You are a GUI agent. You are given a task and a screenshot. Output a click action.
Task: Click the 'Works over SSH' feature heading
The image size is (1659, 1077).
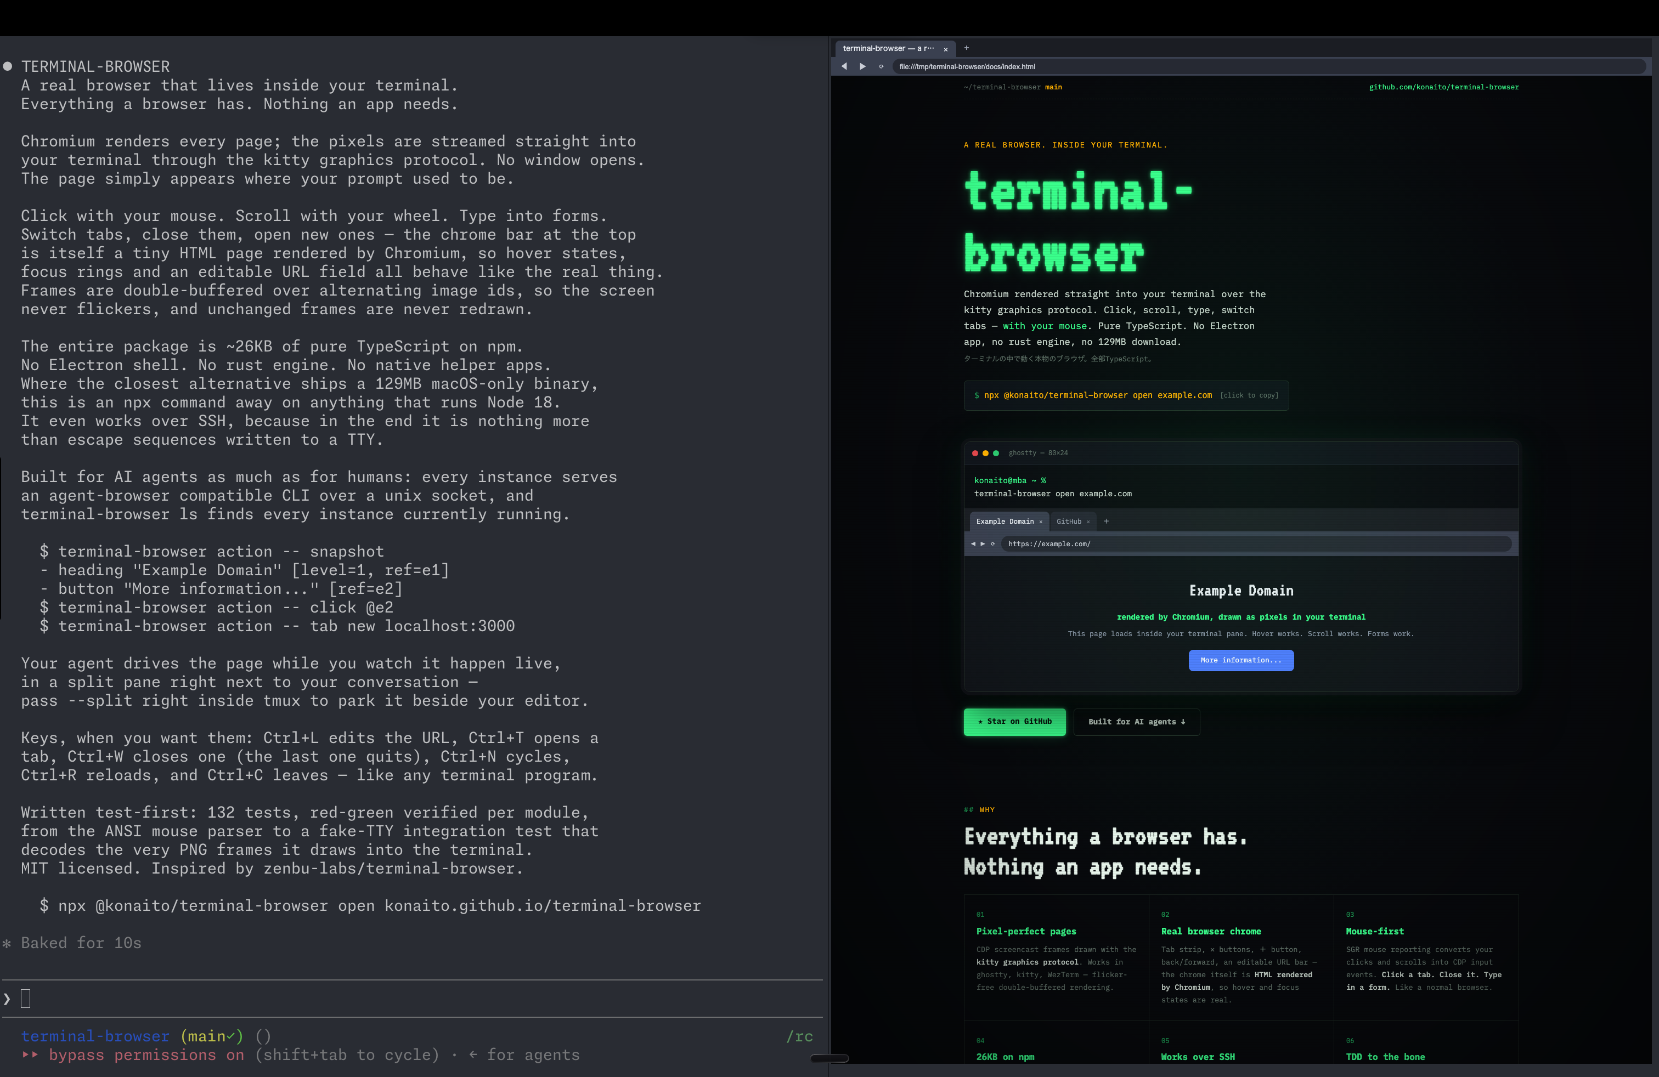[x=1198, y=1057]
